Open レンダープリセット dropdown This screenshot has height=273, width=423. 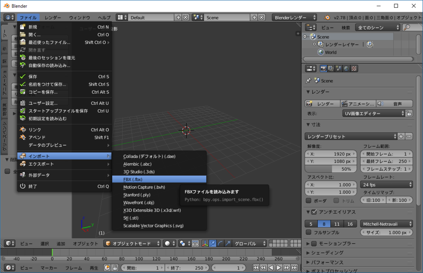point(351,136)
